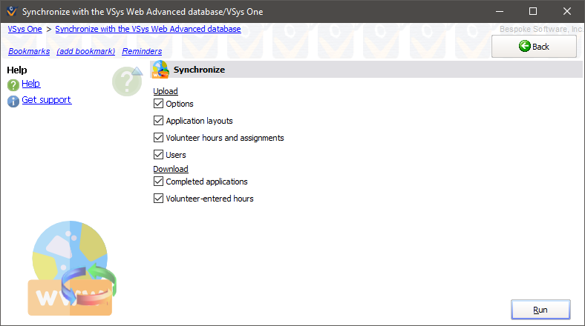This screenshot has width=585, height=326.
Task: Toggle the Application layouts checkbox
Action: (158, 121)
